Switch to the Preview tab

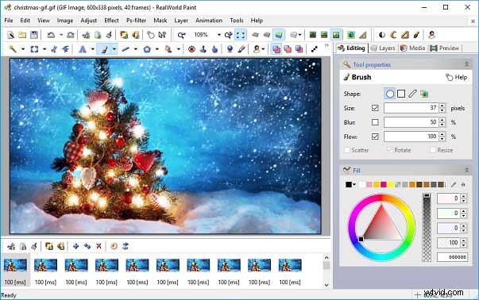tap(445, 48)
